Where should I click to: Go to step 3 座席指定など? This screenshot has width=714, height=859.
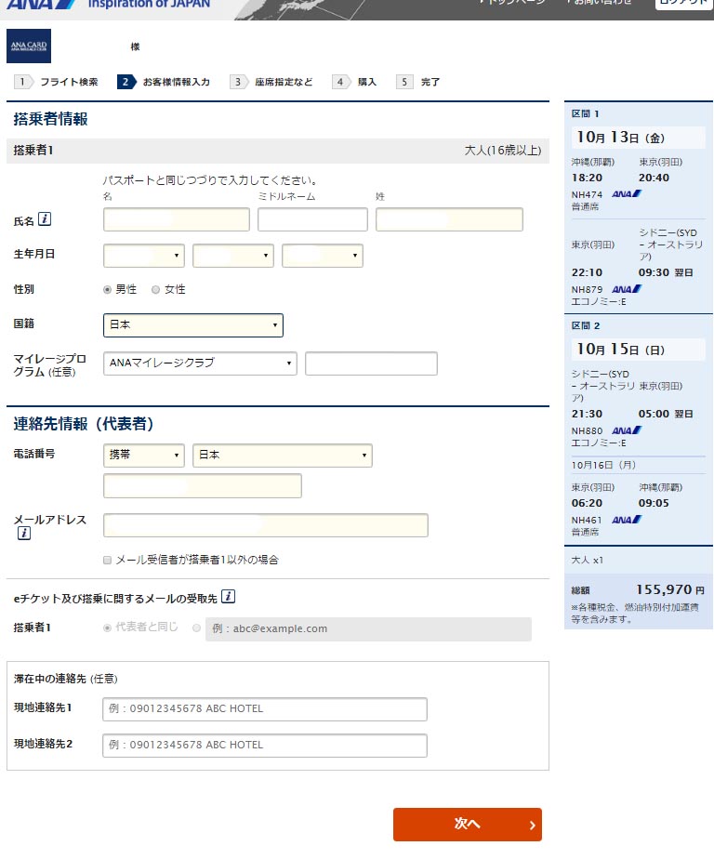tap(274, 82)
